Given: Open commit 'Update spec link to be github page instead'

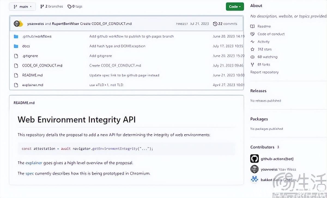Looking at the screenshot, I should [x=124, y=75].
